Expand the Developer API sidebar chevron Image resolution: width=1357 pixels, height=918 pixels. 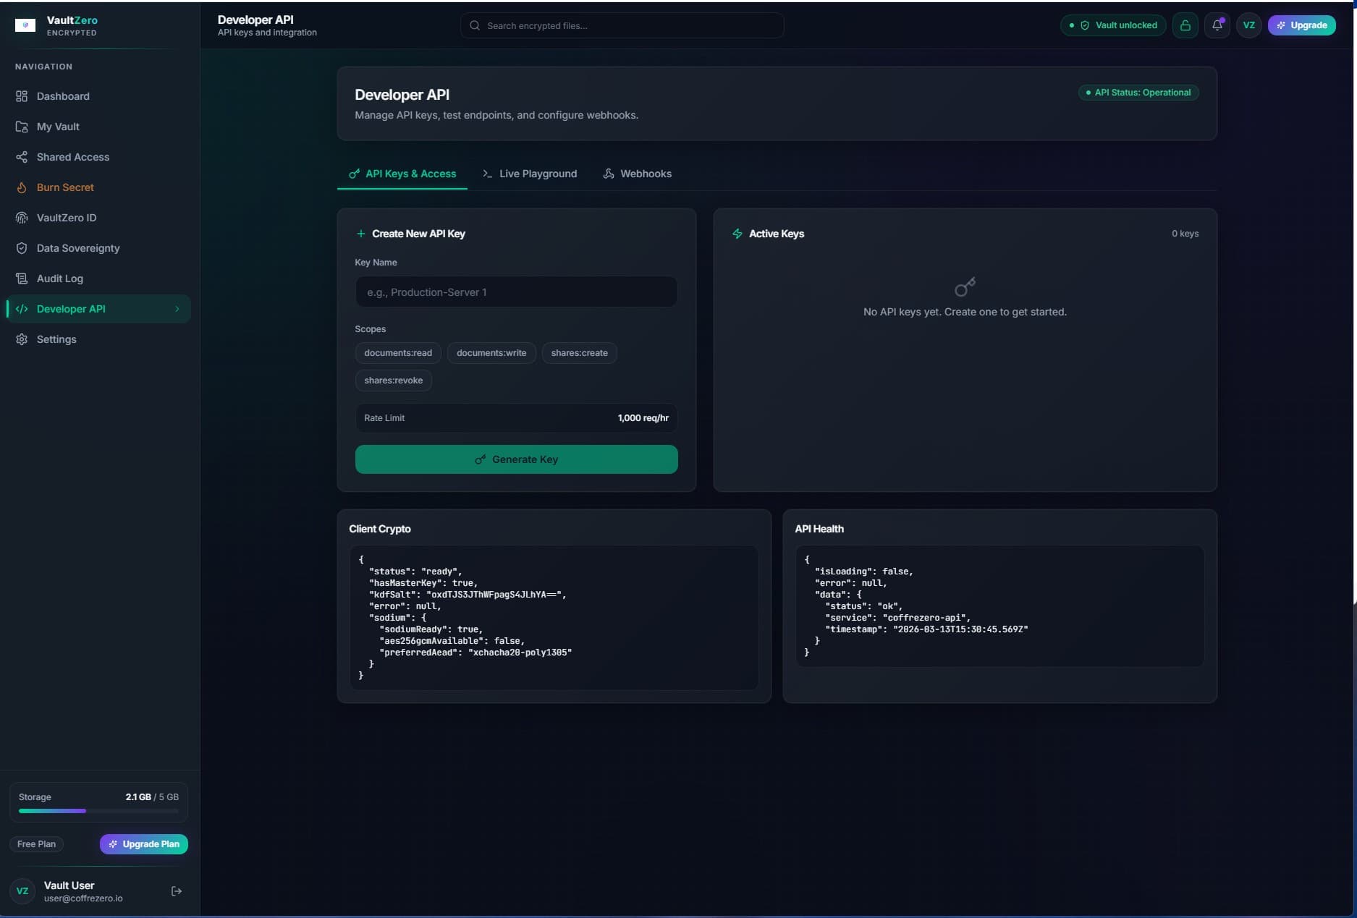click(177, 309)
